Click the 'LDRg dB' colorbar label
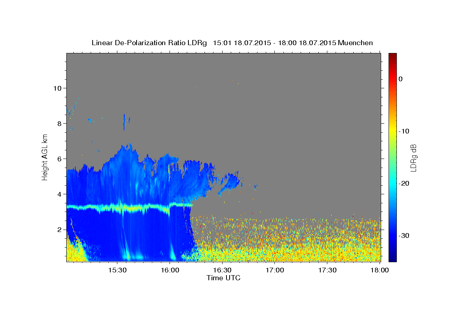Image resolution: width=471 pixels, height=314 pixels. tap(413, 157)
